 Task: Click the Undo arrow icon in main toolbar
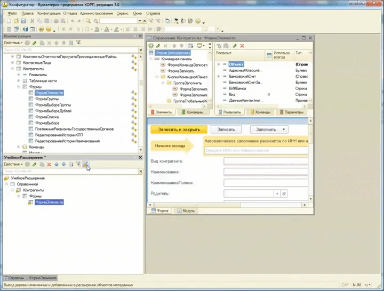point(72,21)
